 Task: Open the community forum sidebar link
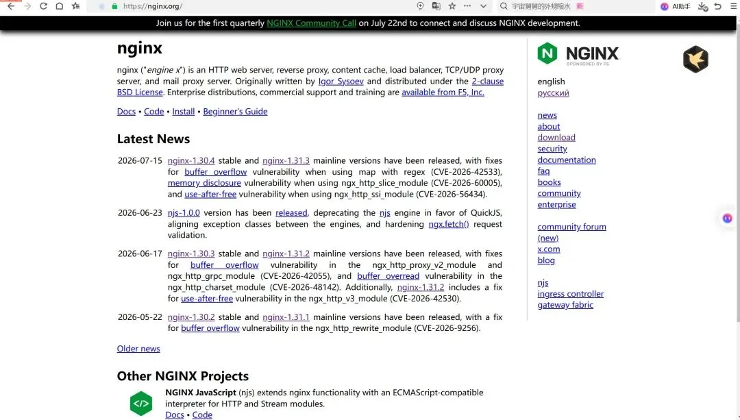(x=571, y=227)
